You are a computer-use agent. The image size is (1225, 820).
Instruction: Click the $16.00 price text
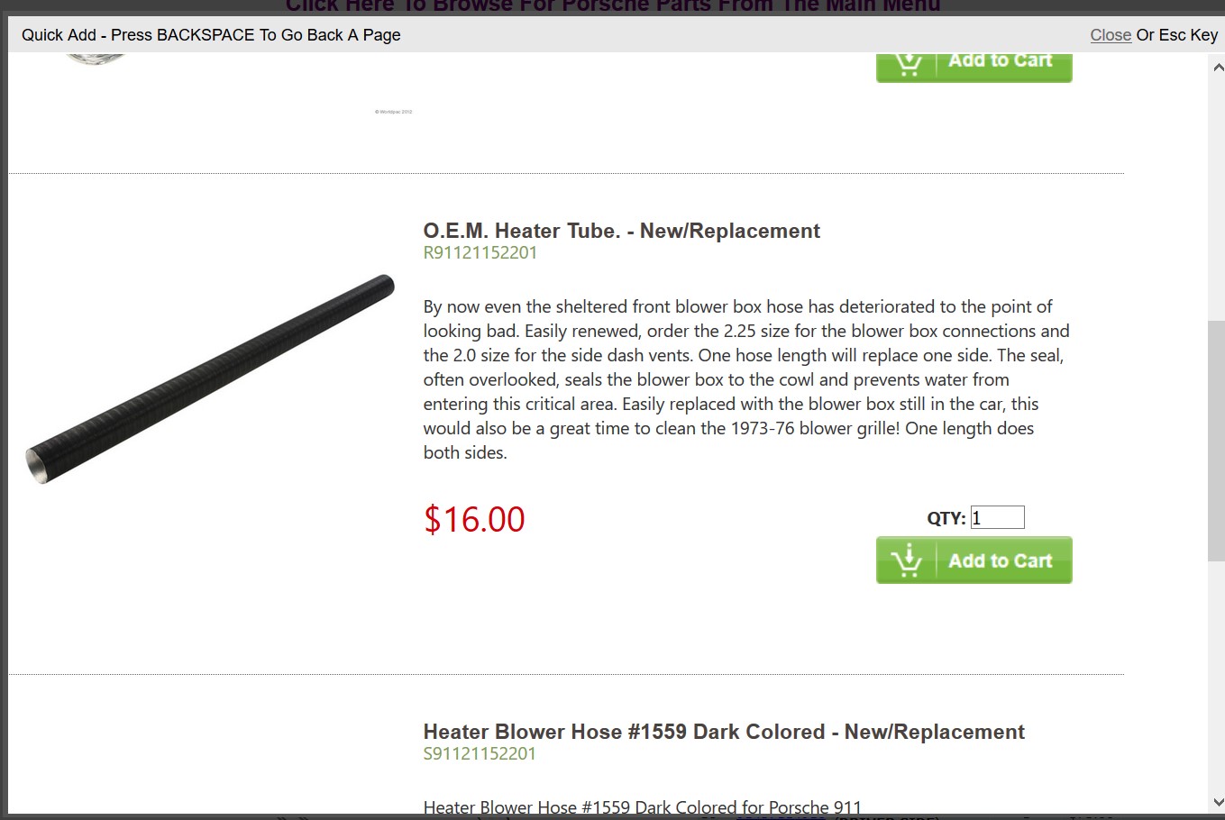474,519
